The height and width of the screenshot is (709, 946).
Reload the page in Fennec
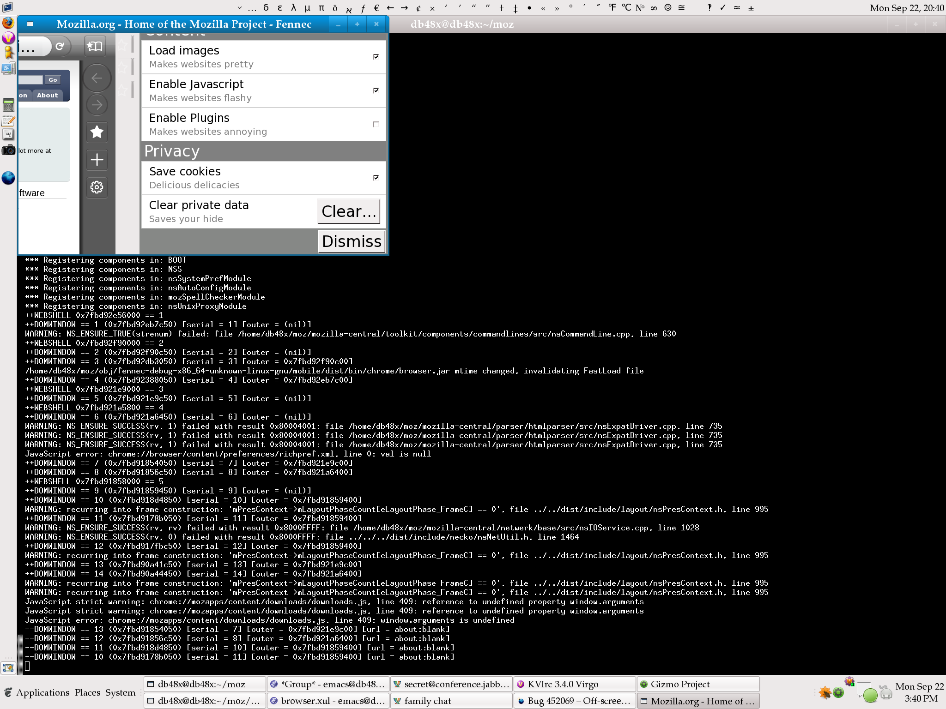(x=60, y=46)
